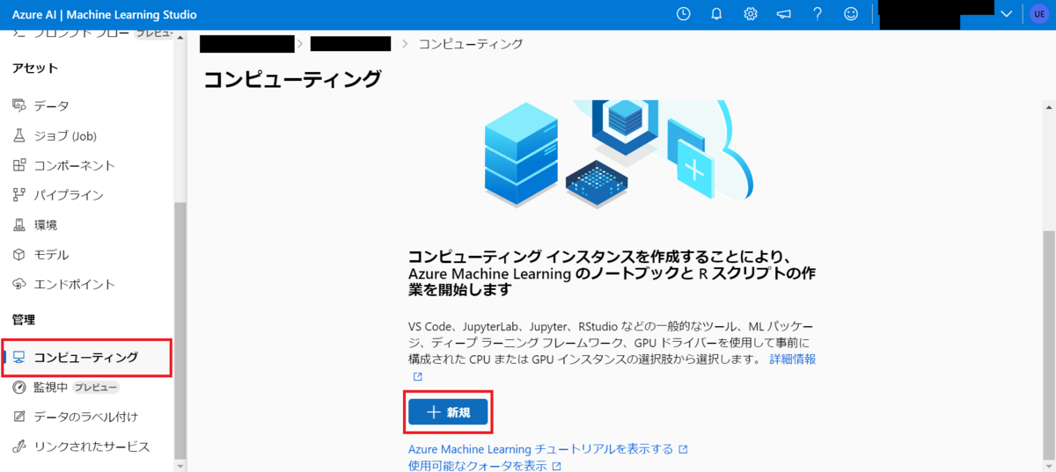The image size is (1056, 472).
Task: Click the モデル cube icon
Action: click(x=19, y=255)
